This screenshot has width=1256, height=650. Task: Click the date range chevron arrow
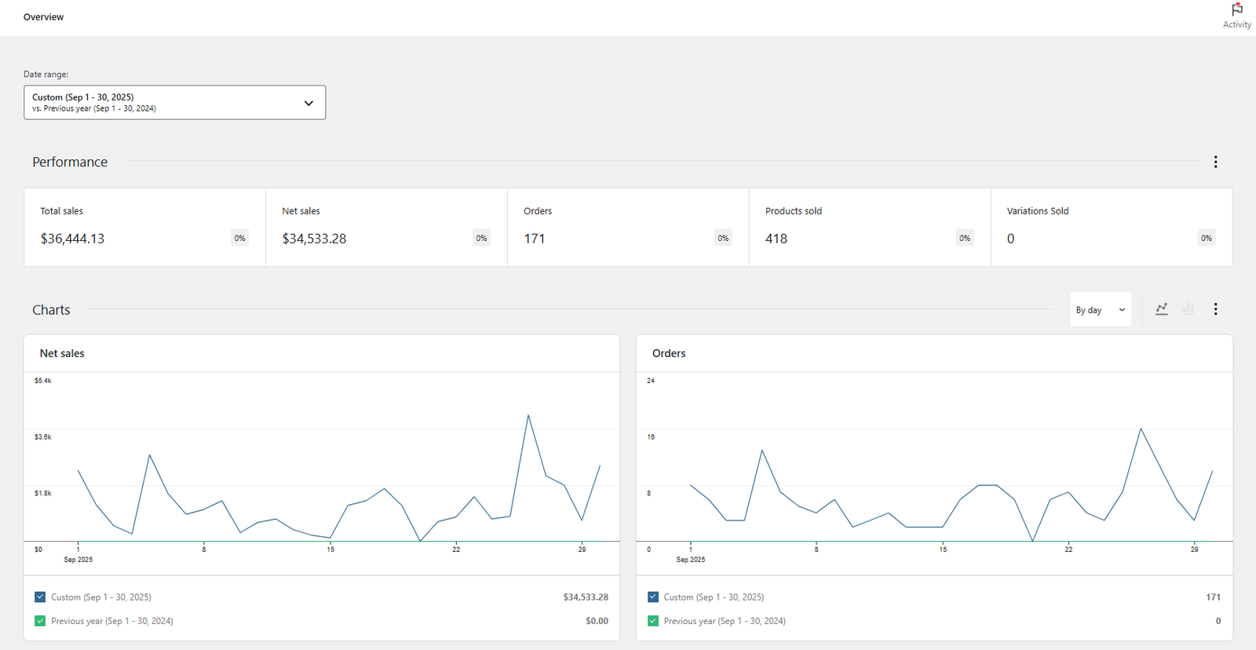(x=309, y=103)
